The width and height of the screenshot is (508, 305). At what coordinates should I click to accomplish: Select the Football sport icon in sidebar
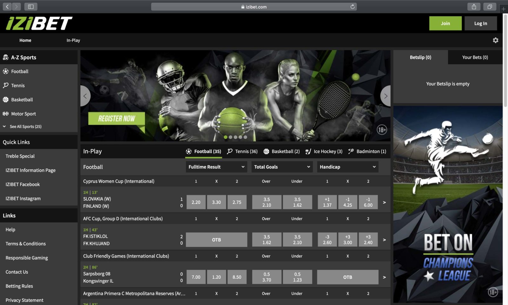click(x=5, y=71)
